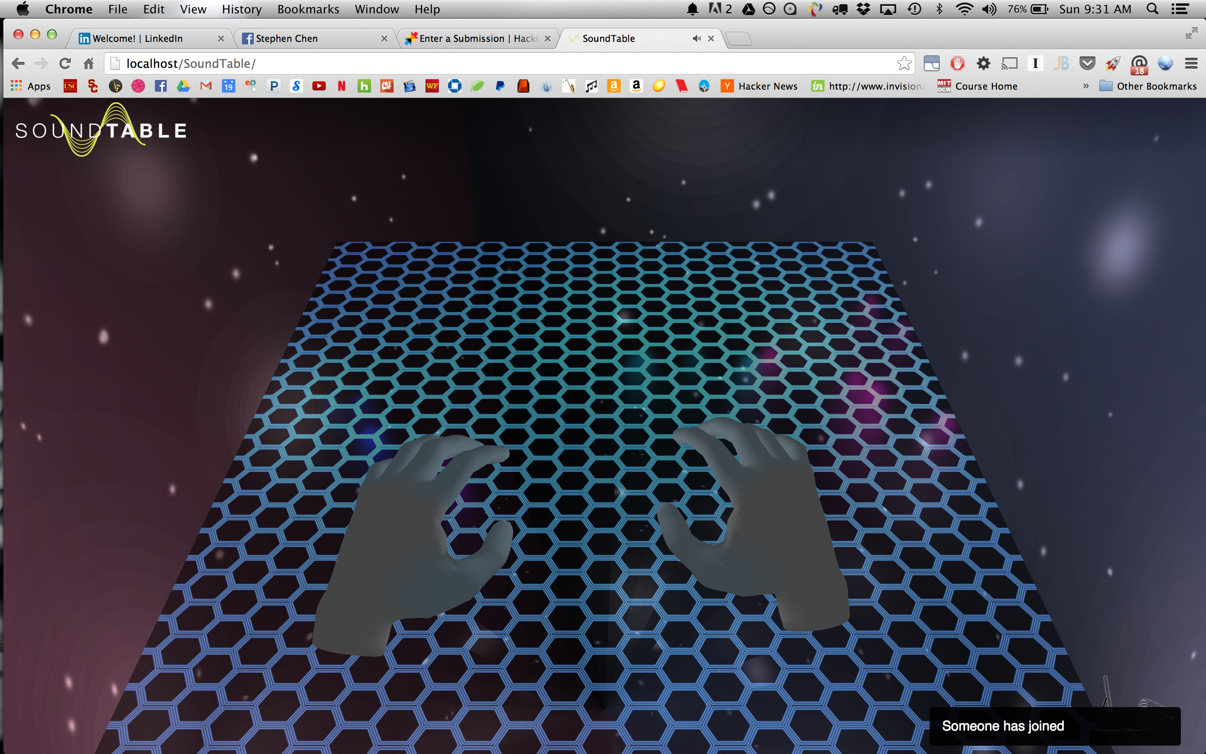Reload the SoundTable page
The image size is (1206, 754).
pyautogui.click(x=65, y=63)
